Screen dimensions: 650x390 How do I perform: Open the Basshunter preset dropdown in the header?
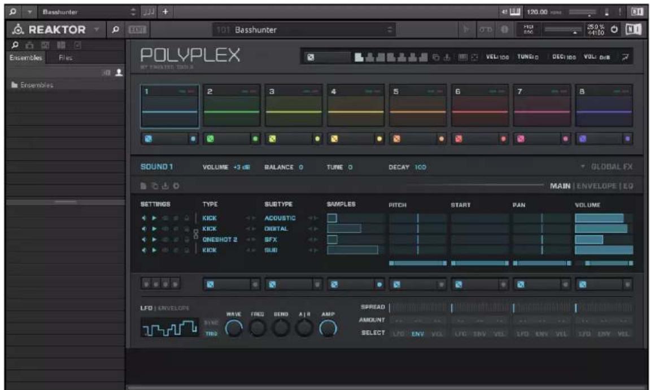pyautogui.click(x=304, y=30)
